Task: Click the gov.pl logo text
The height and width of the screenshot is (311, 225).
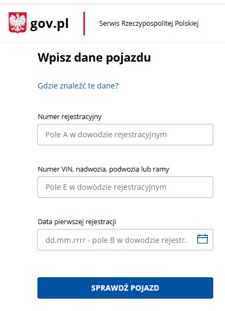Action: click(x=49, y=24)
